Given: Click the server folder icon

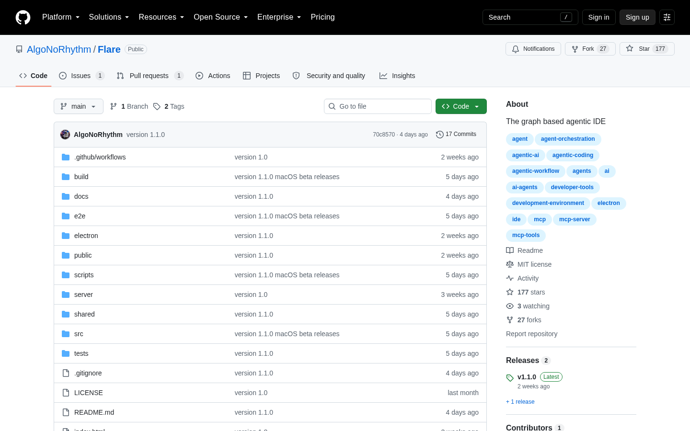Looking at the screenshot, I should [x=66, y=295].
